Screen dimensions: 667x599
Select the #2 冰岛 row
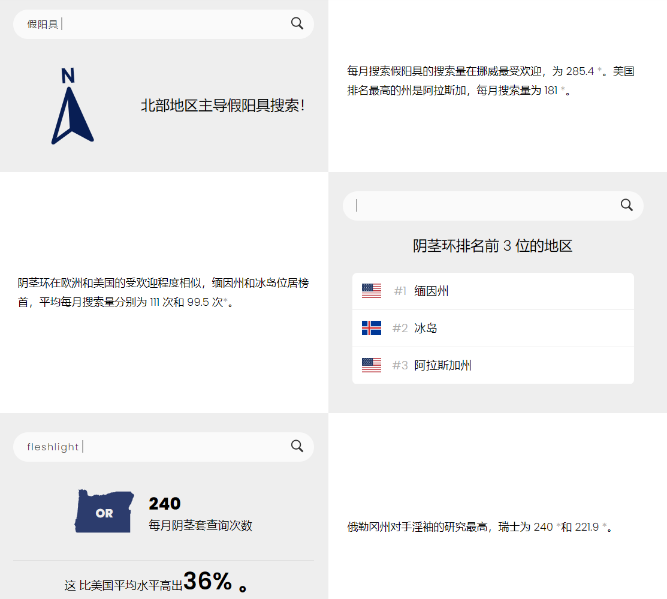click(493, 328)
